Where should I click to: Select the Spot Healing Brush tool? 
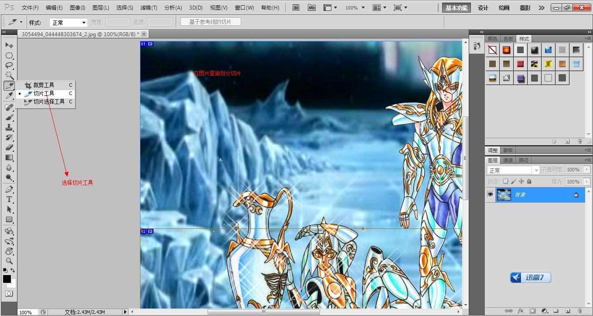click(x=9, y=107)
